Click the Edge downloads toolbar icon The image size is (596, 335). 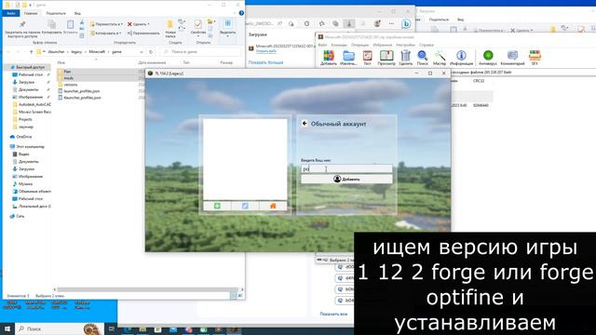(349, 23)
